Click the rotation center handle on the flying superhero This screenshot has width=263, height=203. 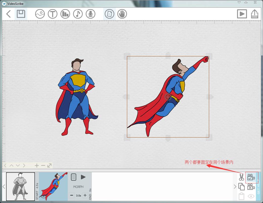(x=168, y=97)
